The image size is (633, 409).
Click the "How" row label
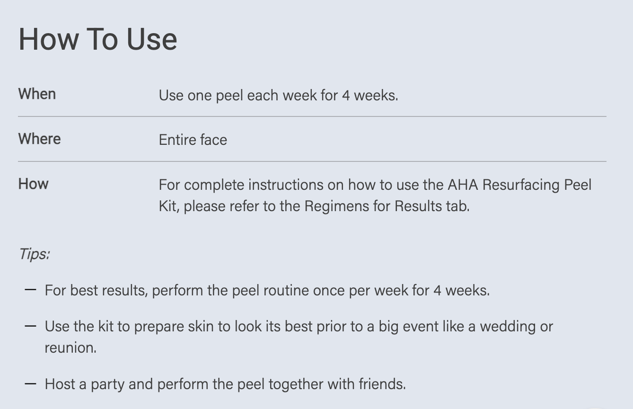tap(33, 184)
